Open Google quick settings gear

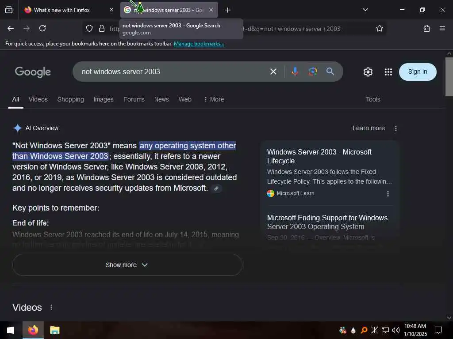368,72
